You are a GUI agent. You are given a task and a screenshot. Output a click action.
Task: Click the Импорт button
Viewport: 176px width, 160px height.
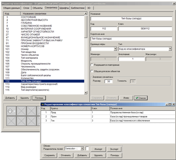(x=98, y=149)
